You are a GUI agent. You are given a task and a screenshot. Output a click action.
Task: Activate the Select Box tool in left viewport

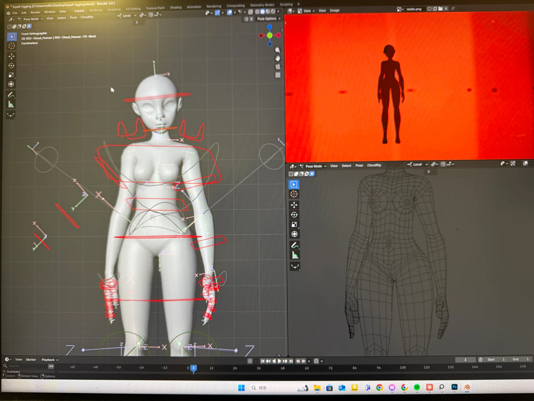pyautogui.click(x=12, y=36)
